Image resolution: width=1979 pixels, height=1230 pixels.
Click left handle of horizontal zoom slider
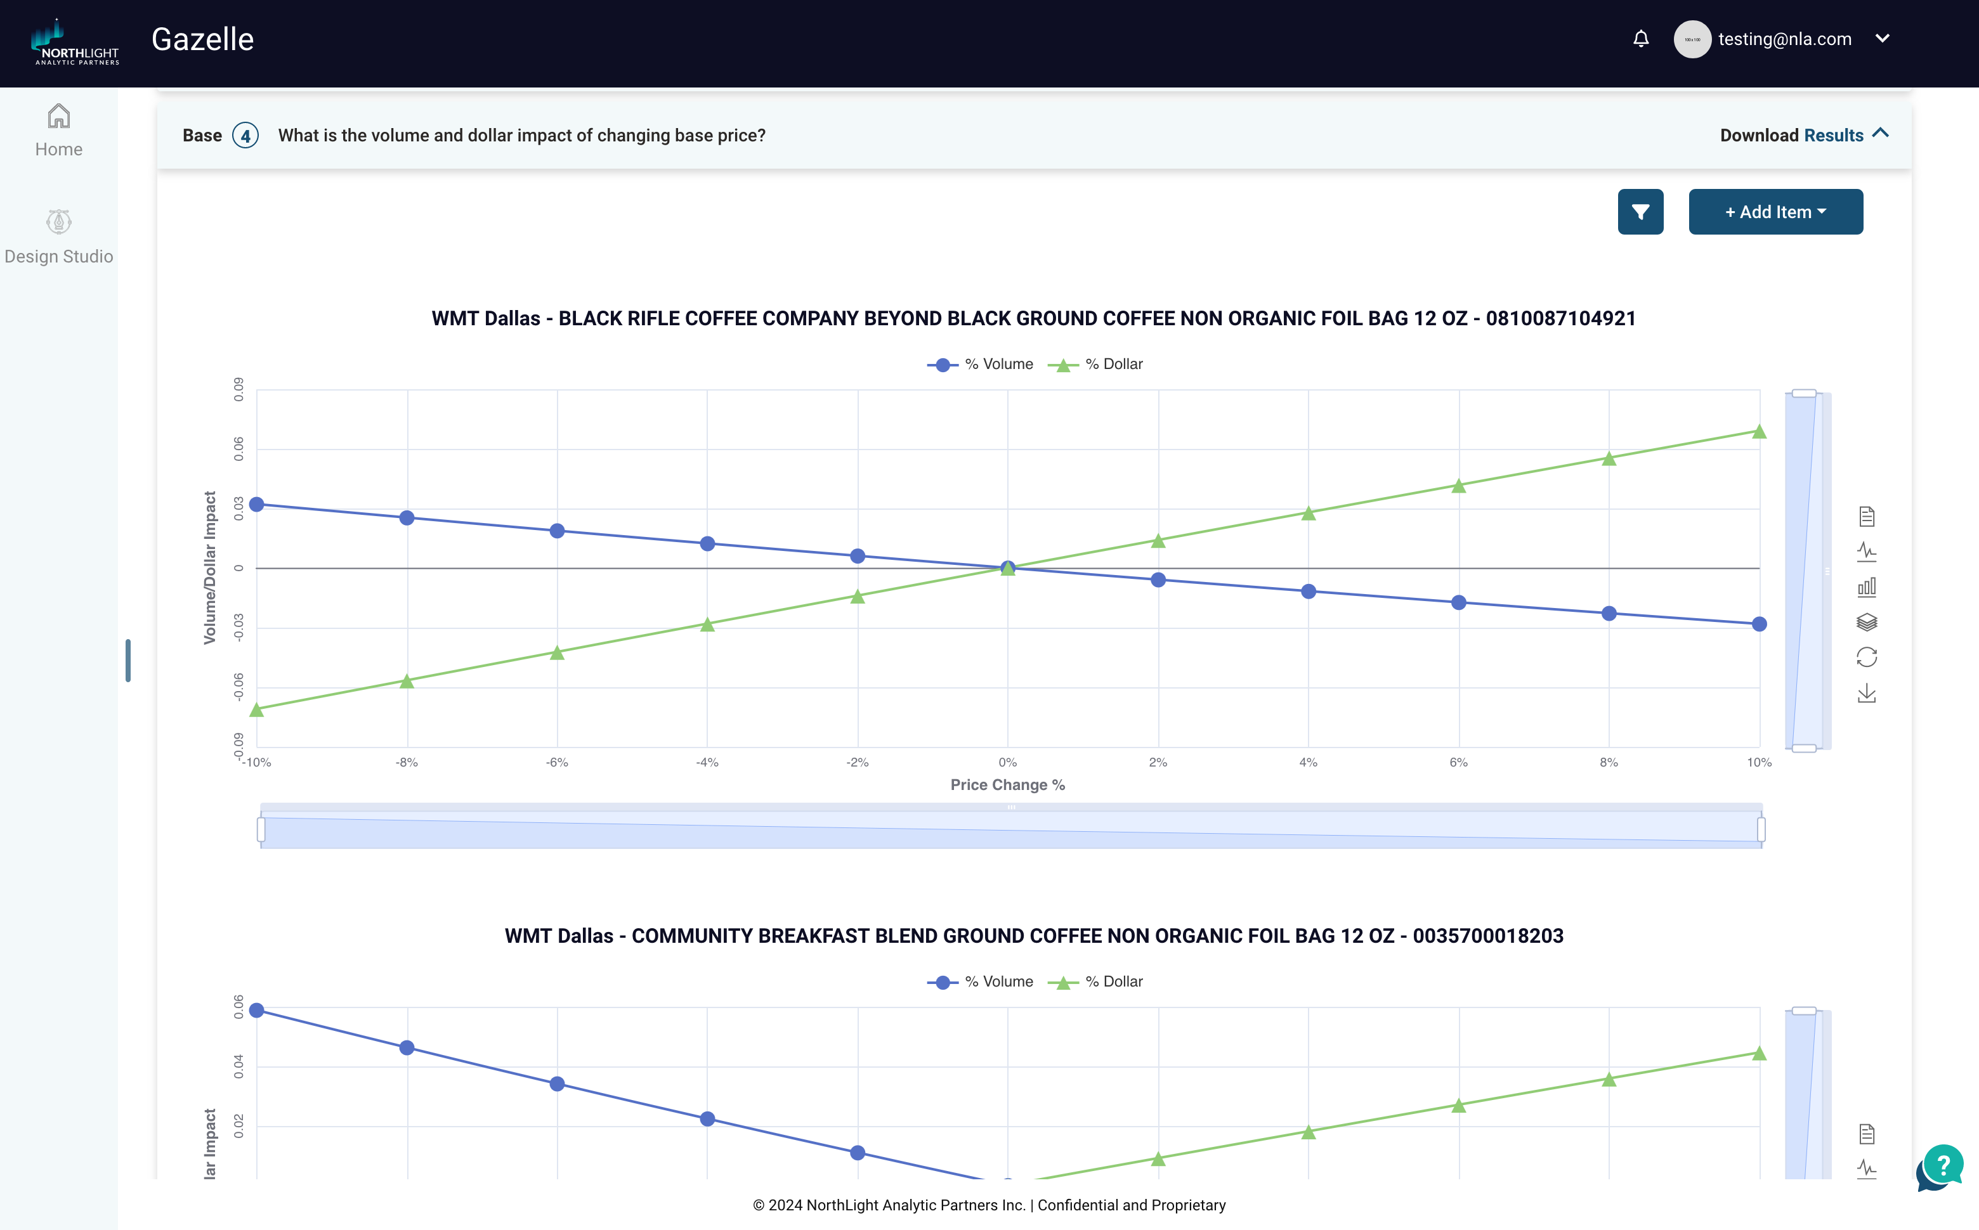tap(261, 830)
